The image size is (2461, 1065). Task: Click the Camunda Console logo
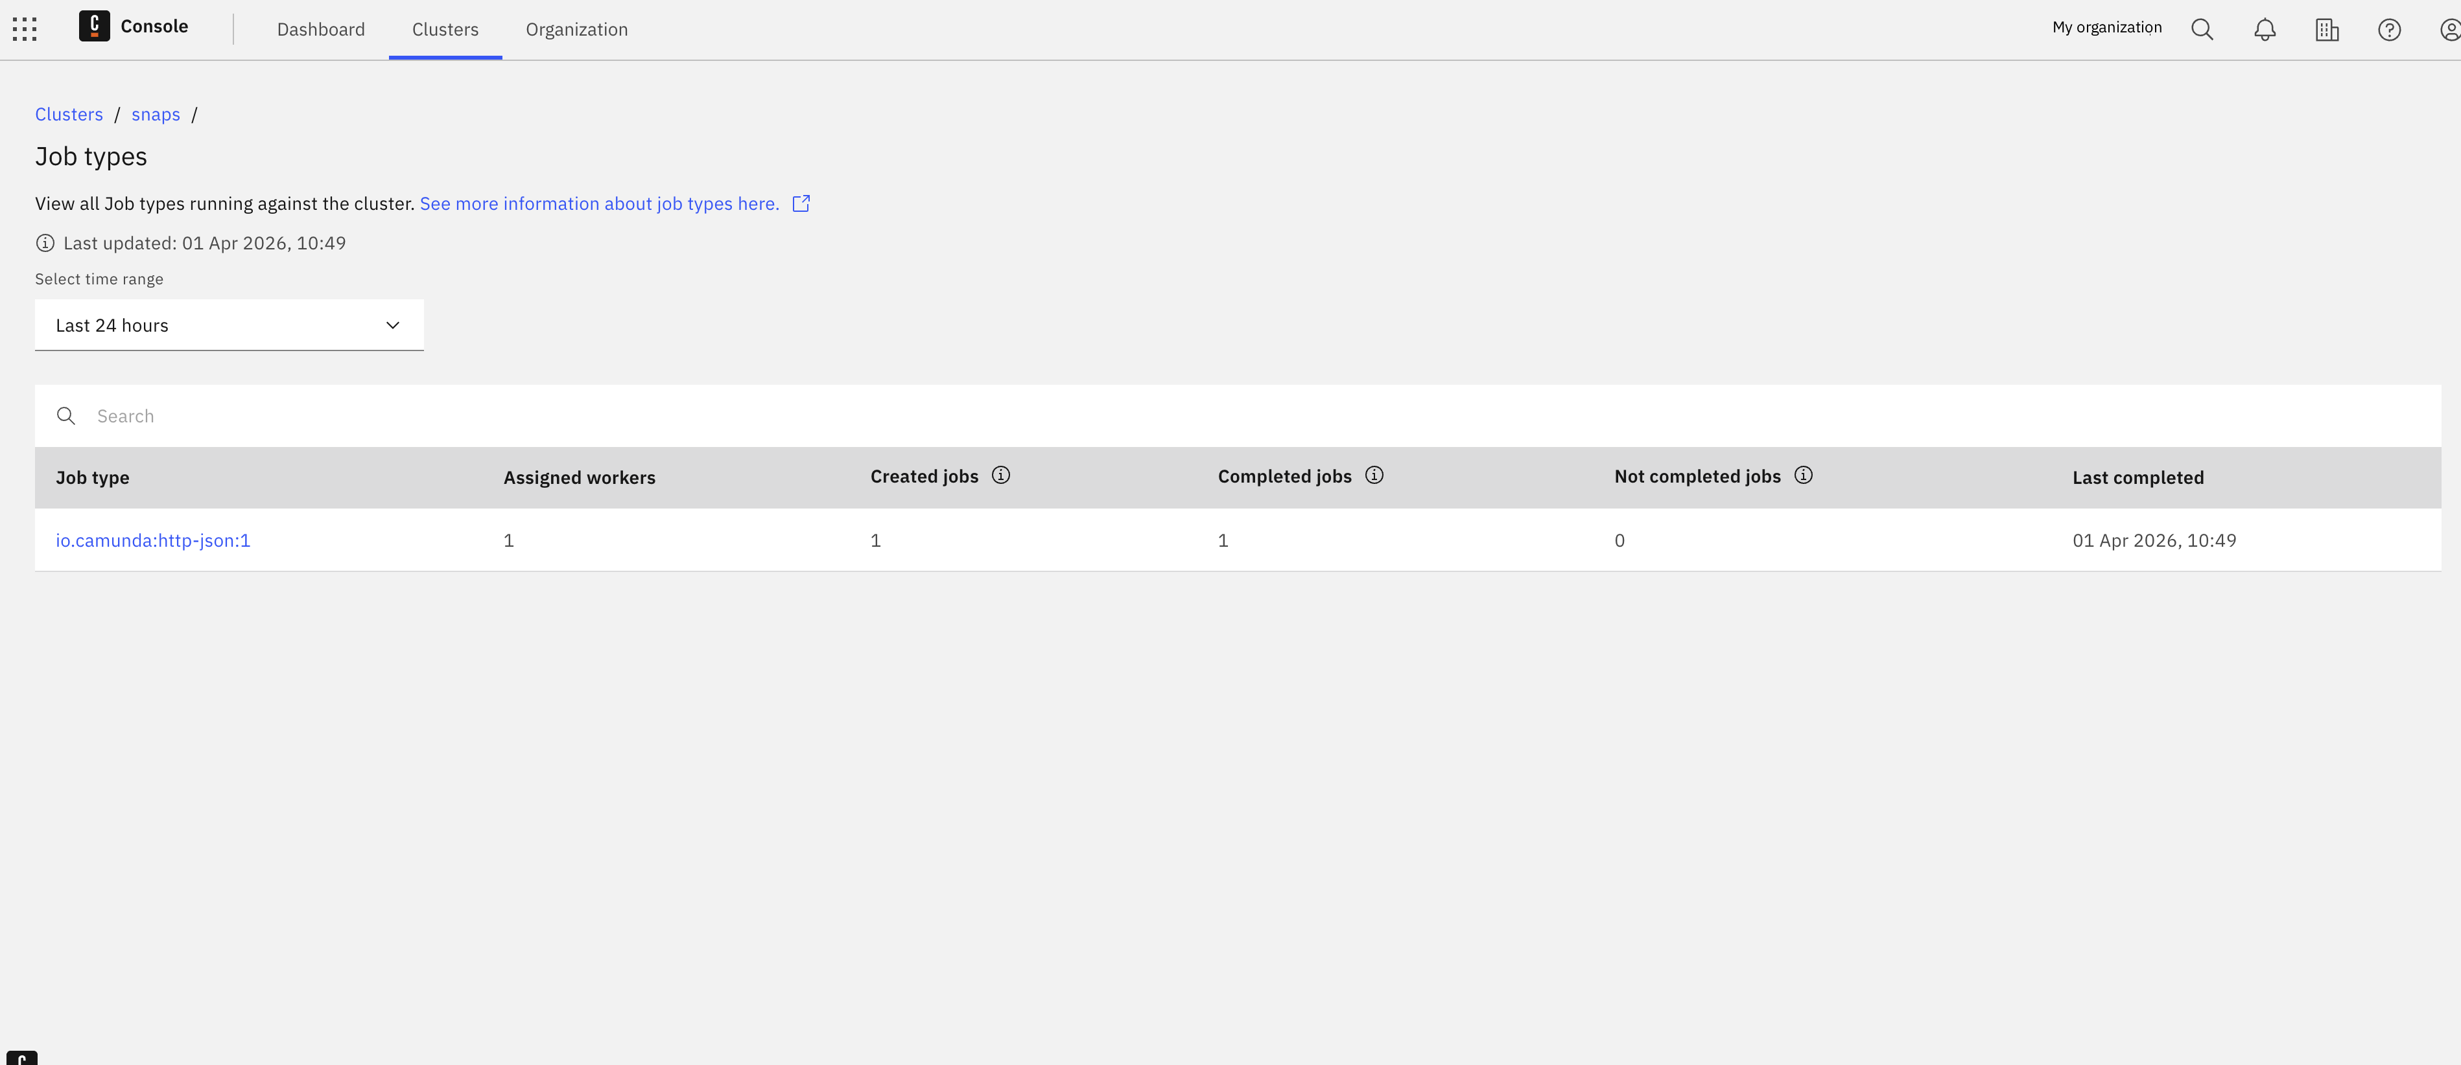93,27
